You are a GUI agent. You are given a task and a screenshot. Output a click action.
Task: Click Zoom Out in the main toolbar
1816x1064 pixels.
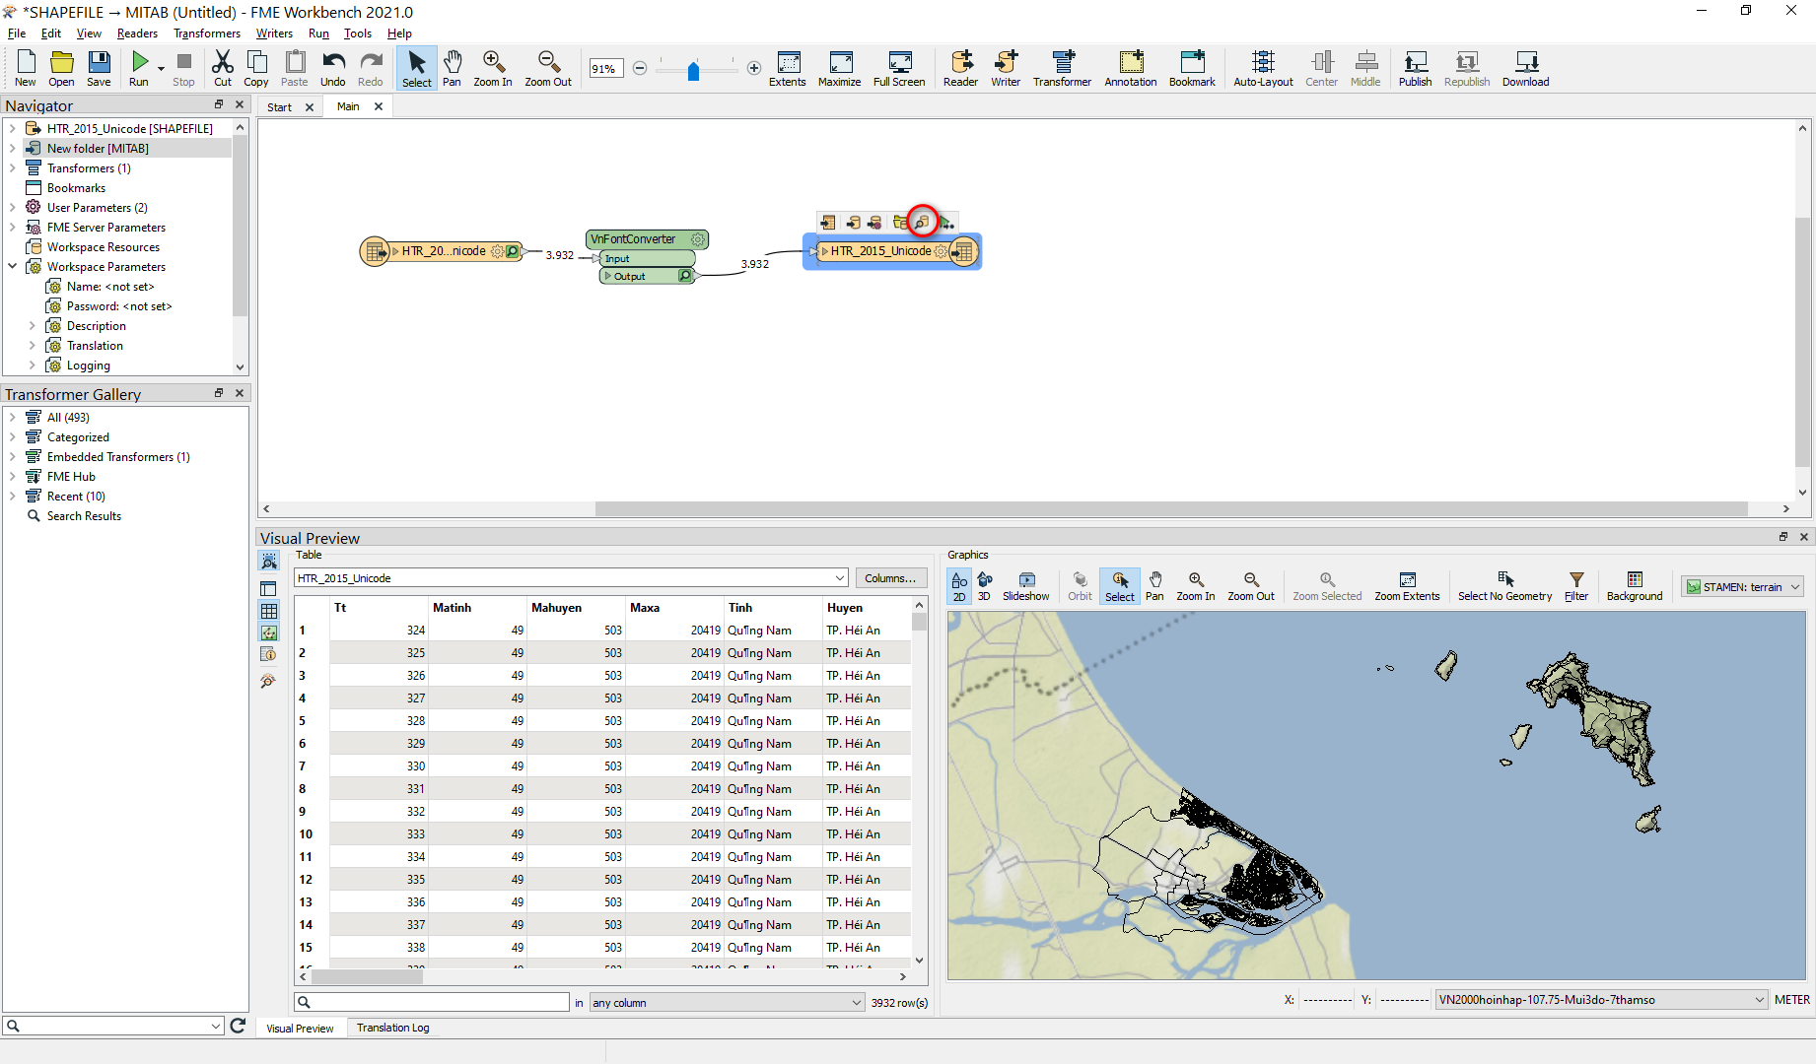[x=548, y=69]
